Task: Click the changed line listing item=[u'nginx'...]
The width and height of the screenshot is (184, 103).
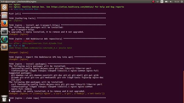Action: coord(57,94)
